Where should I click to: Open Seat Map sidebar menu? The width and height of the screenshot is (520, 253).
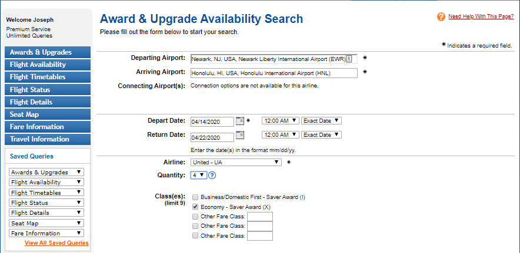pos(48,114)
